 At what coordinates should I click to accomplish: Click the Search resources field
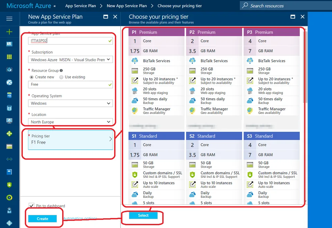pyautogui.click(x=286, y=6)
